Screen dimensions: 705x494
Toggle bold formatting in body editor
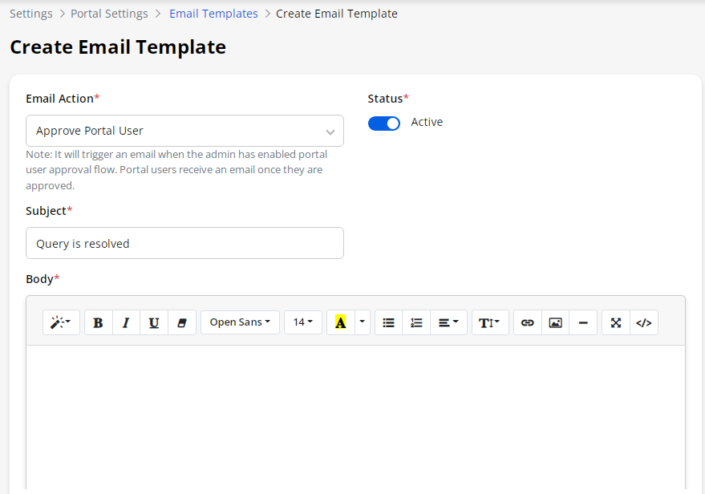[98, 322]
